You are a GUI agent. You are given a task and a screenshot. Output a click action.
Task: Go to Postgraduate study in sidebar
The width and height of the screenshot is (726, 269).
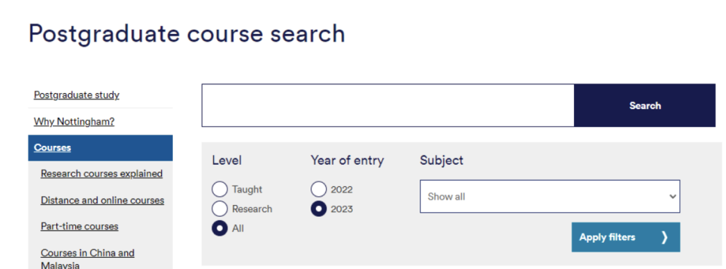pyautogui.click(x=76, y=95)
